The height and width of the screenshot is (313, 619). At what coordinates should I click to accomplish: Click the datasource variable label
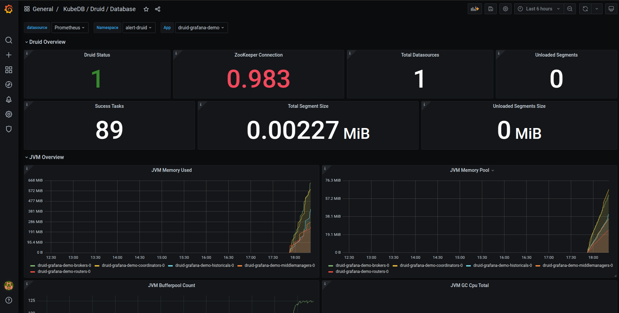tap(37, 28)
